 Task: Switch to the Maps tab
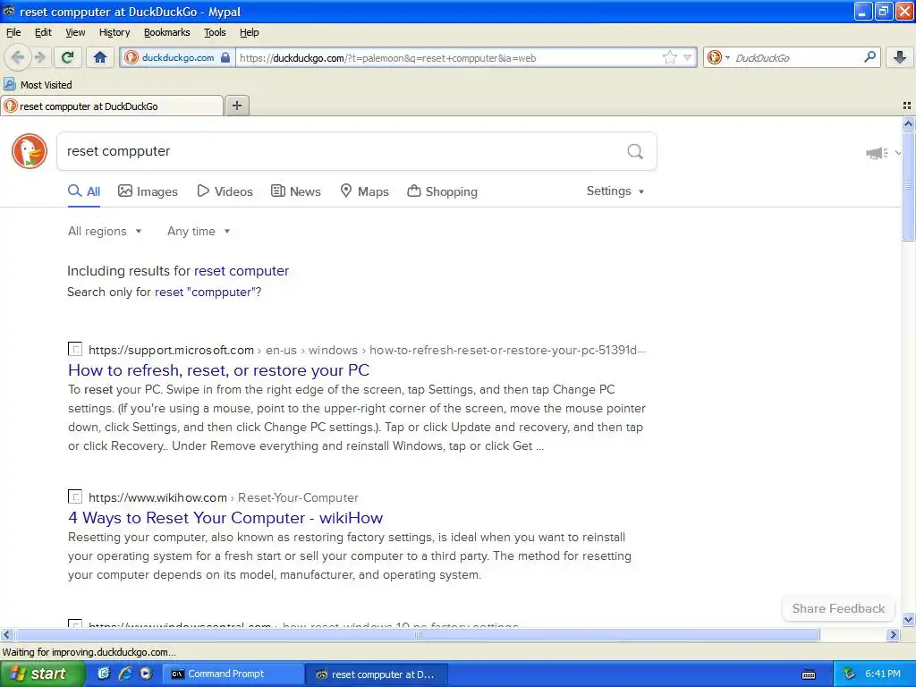click(x=365, y=191)
